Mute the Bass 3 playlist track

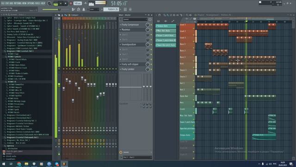point(193,61)
